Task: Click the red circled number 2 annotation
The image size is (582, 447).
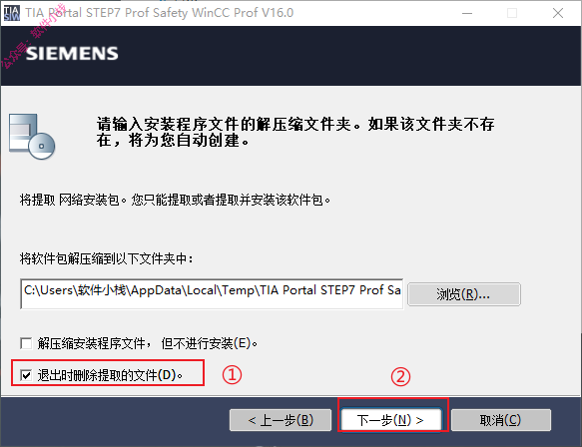Action: tap(400, 377)
